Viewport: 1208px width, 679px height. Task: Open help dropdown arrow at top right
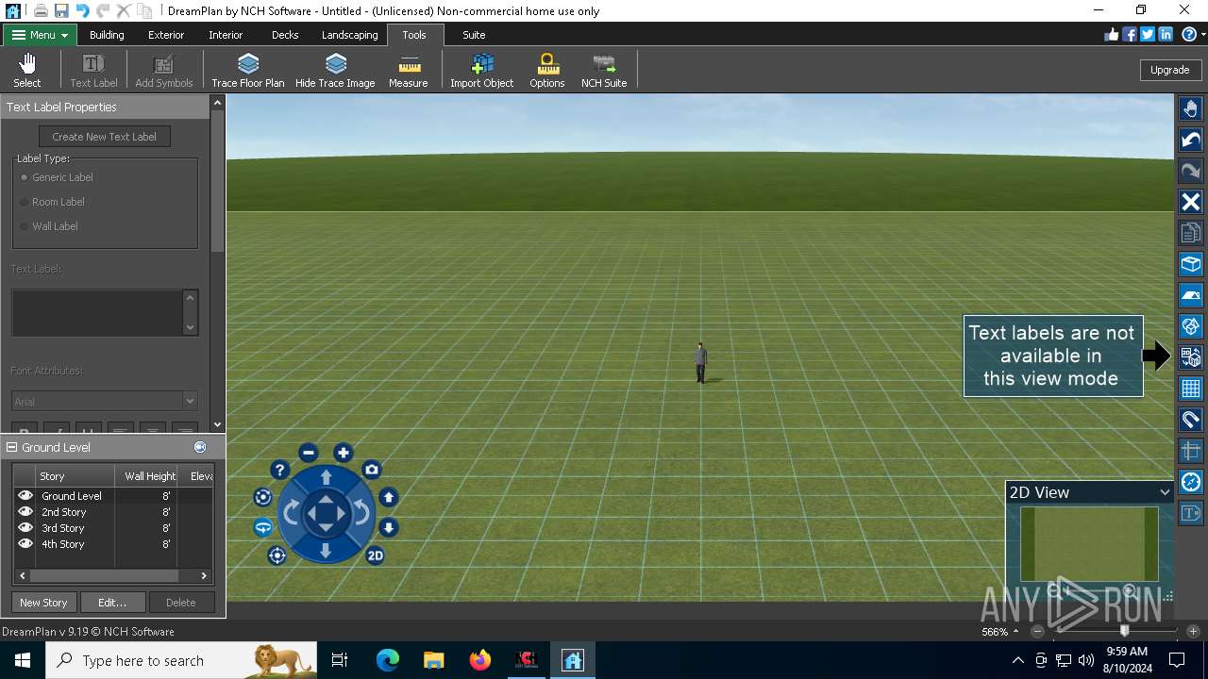click(1203, 35)
